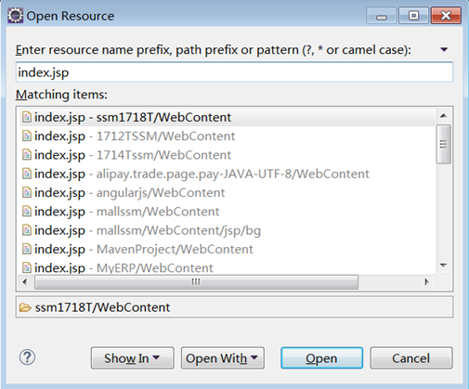The width and height of the screenshot is (469, 389).
Task: Click the Cancel button
Action: (411, 358)
